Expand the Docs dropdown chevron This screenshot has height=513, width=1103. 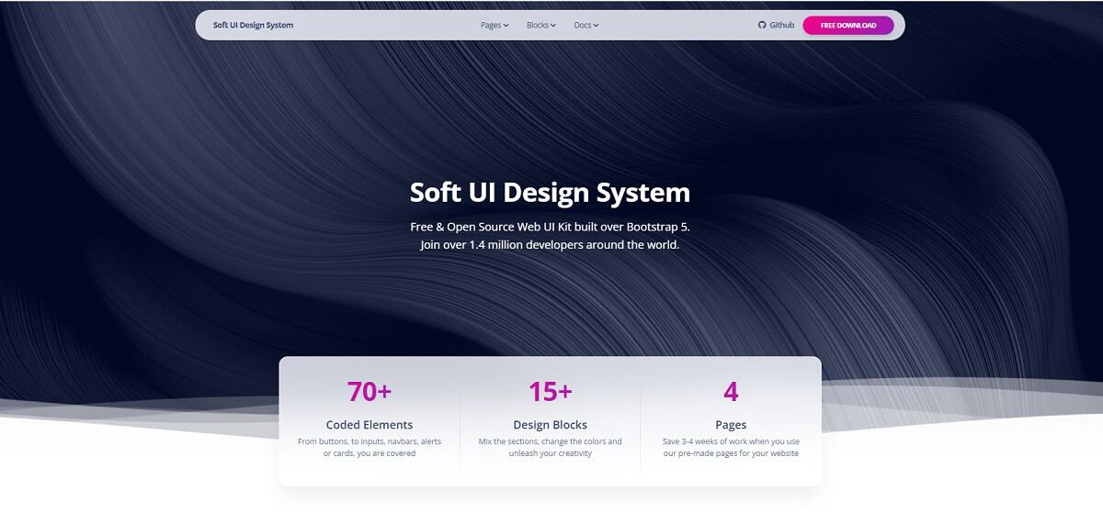coord(597,26)
